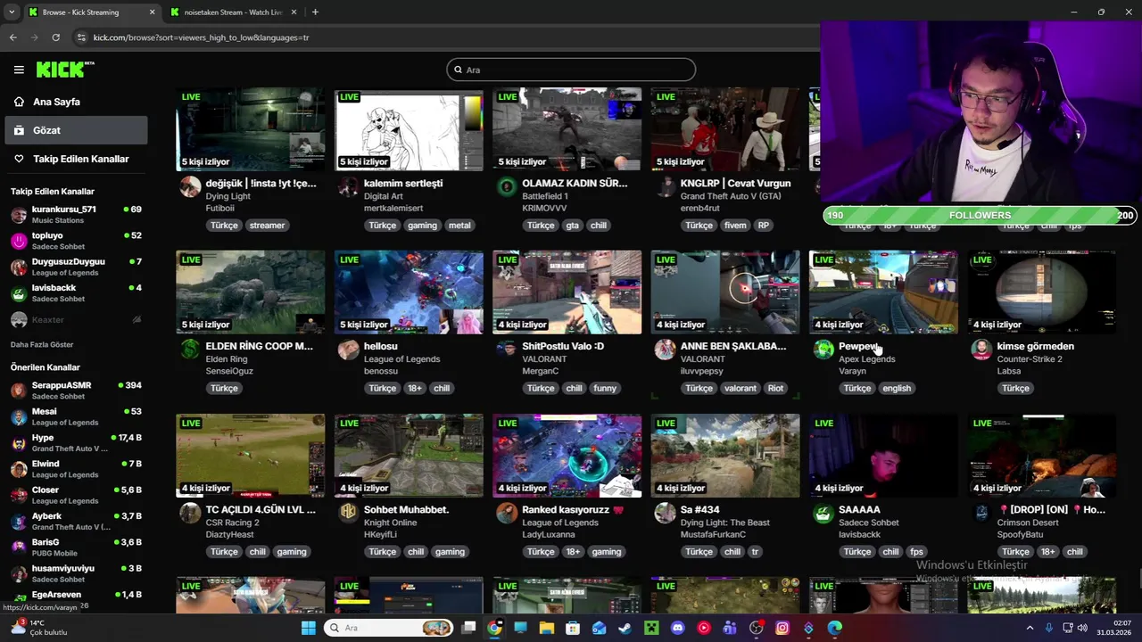Viewport: 1142px width, 642px height.
Task: Open topluyo followed channel
Action: tap(77, 241)
